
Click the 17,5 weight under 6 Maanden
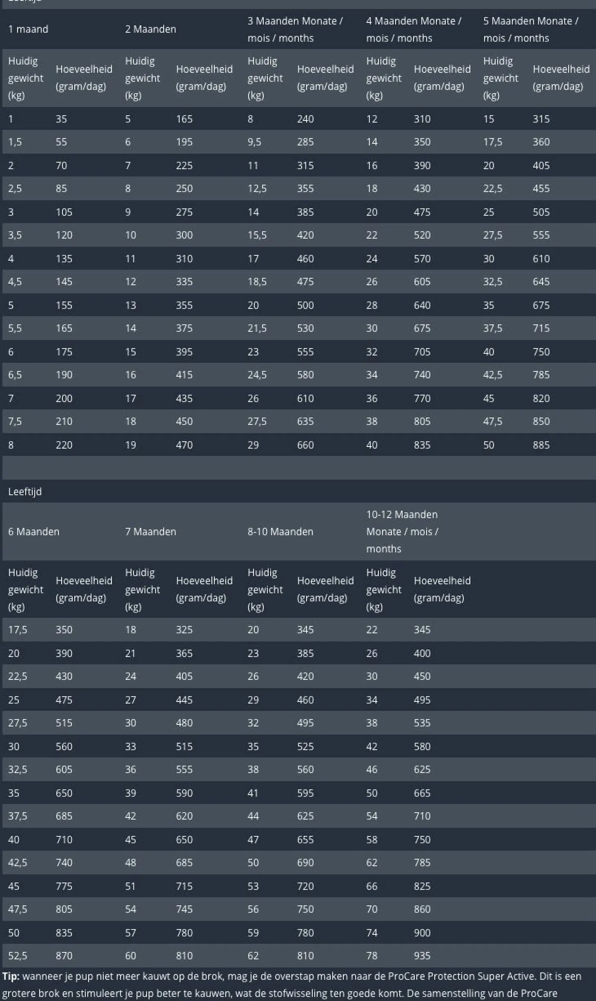[18, 630]
